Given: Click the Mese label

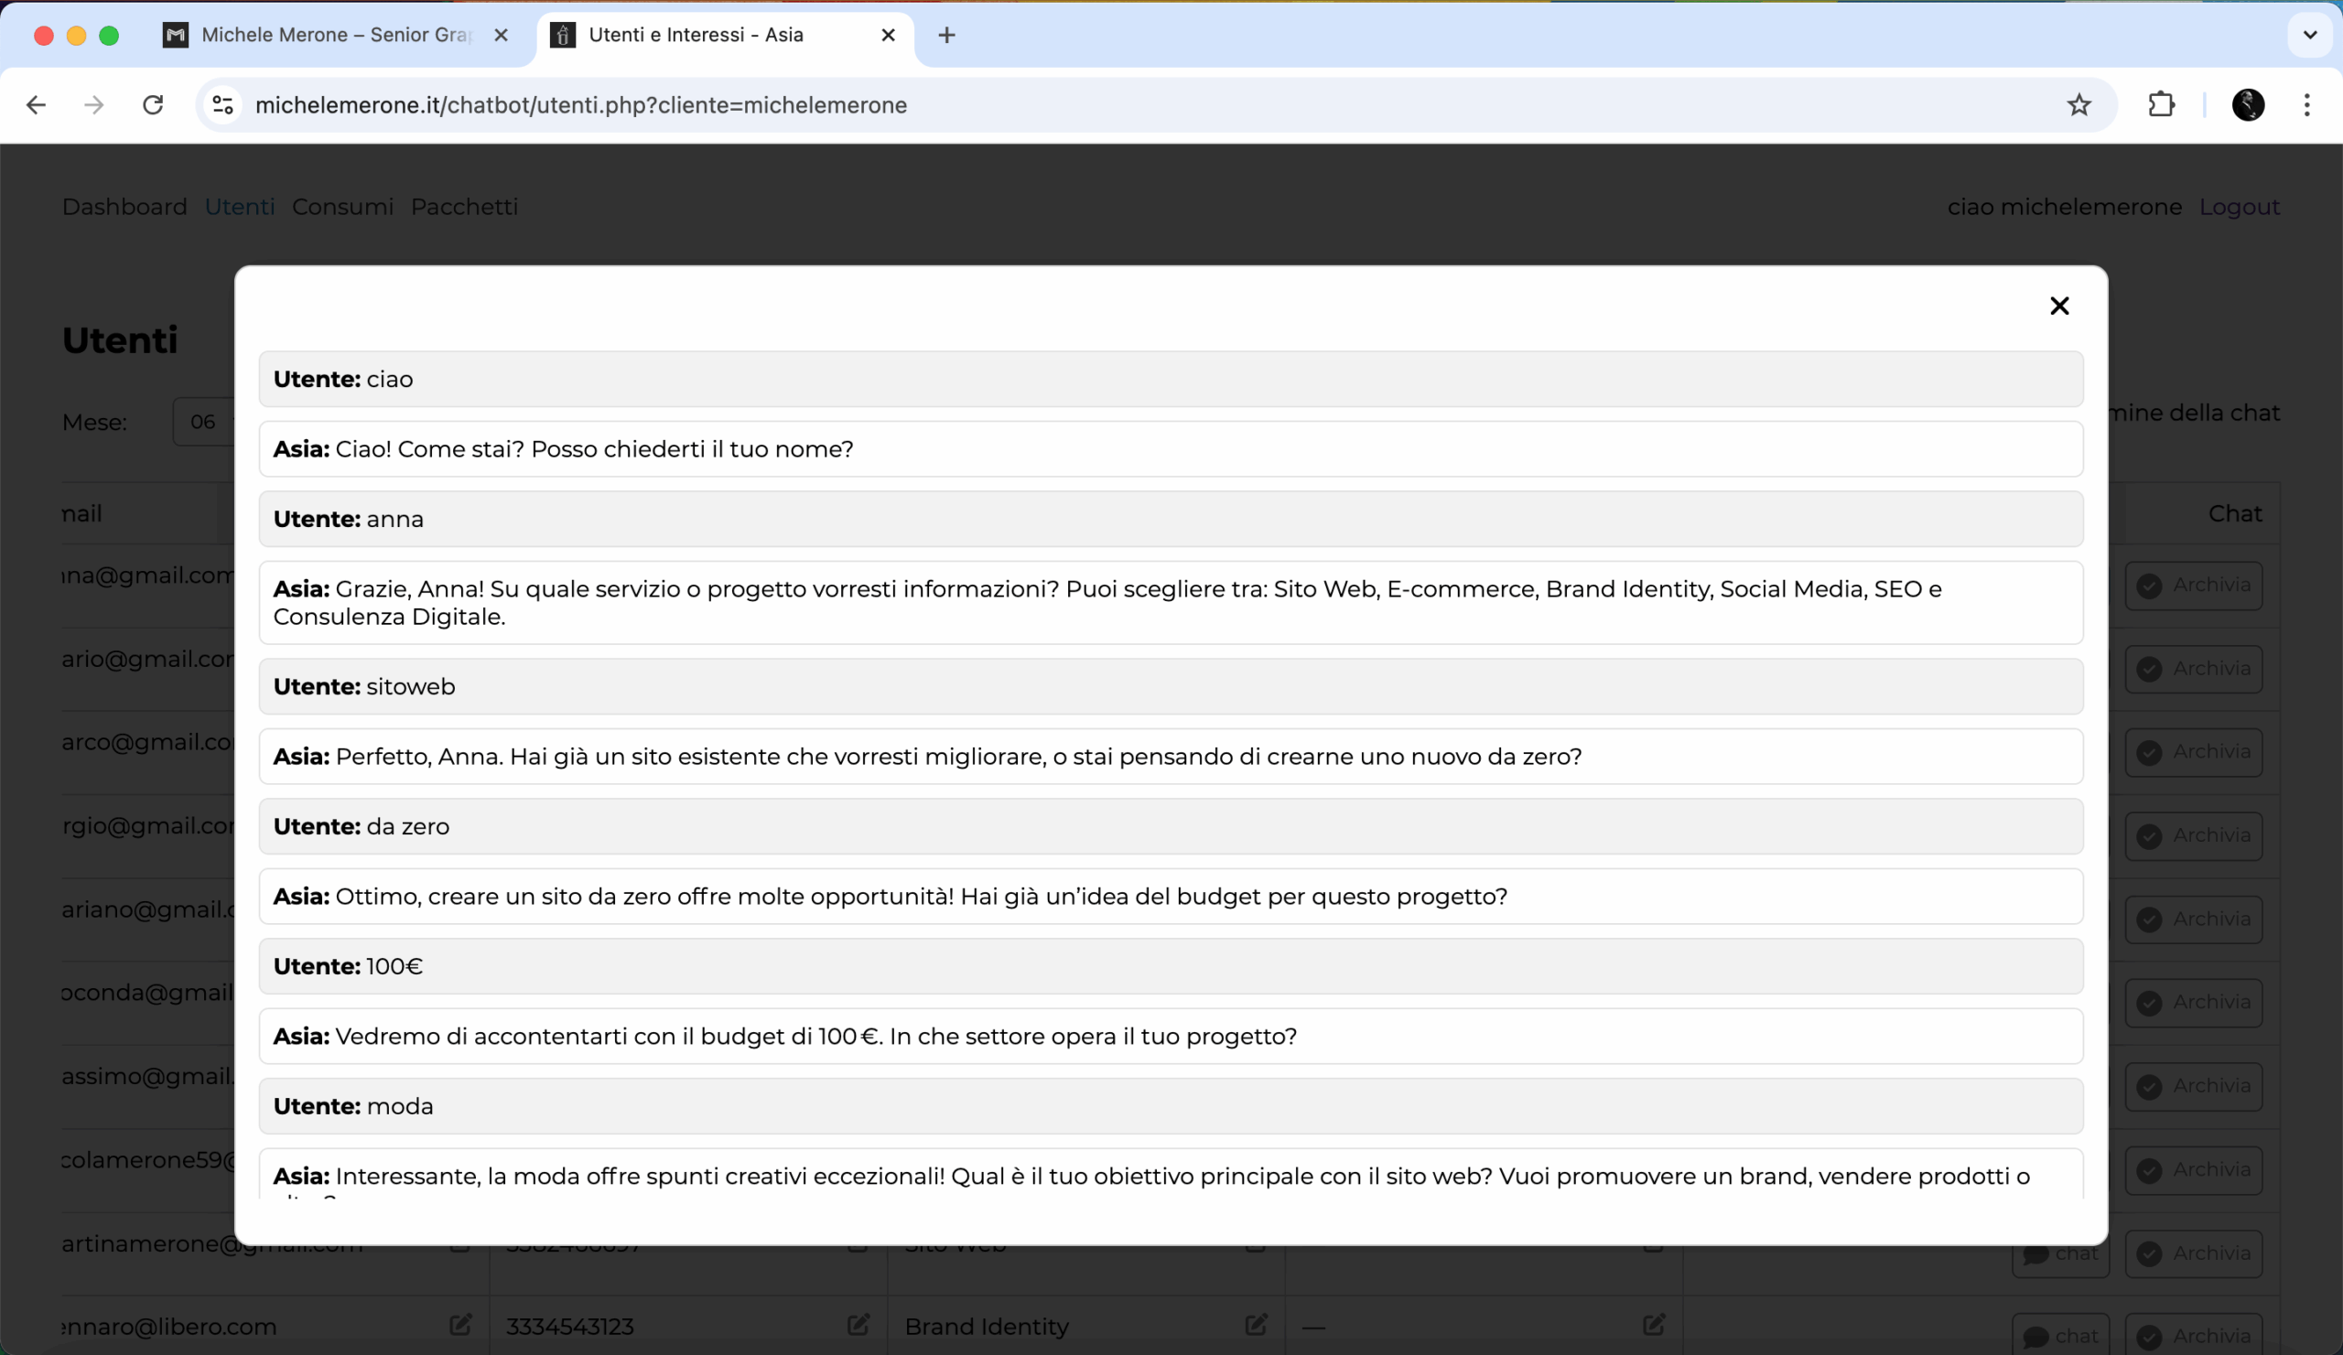Looking at the screenshot, I should click(95, 422).
